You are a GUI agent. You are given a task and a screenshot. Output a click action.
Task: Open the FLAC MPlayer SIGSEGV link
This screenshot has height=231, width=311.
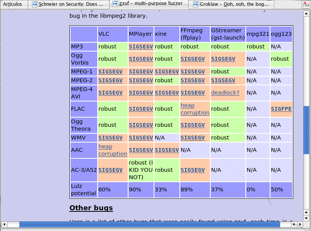tap(141, 109)
